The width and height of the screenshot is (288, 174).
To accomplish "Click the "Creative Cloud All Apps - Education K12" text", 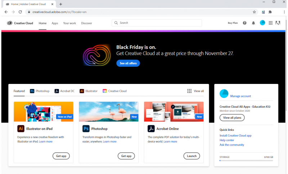I will 245,107.
